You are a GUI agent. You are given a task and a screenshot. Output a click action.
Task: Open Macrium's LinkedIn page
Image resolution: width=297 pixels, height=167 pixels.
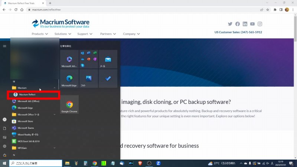[x=245, y=24]
